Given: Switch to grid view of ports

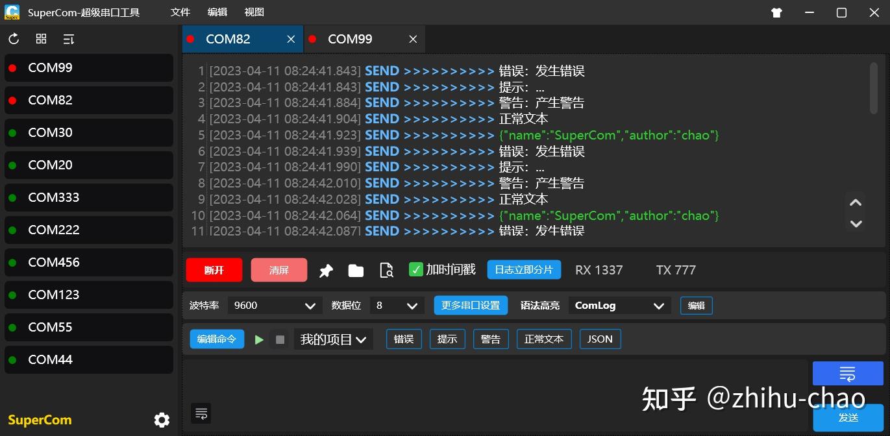Looking at the screenshot, I should click(40, 38).
